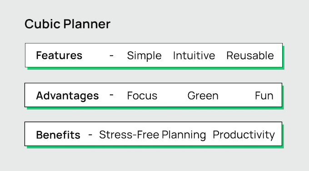Click the dash after Advantages
This screenshot has width=309, height=171.
[x=111, y=95]
